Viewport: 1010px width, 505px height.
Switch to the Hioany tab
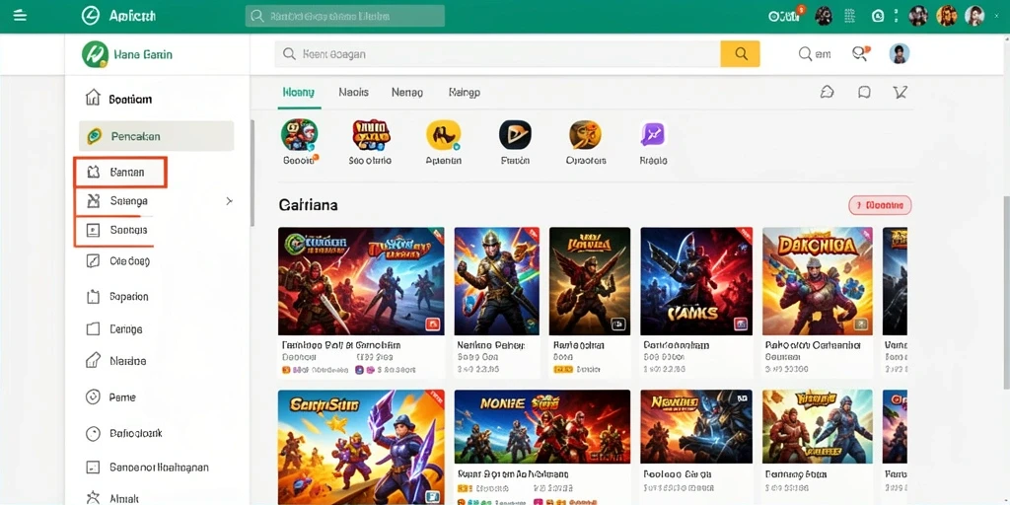click(x=298, y=92)
